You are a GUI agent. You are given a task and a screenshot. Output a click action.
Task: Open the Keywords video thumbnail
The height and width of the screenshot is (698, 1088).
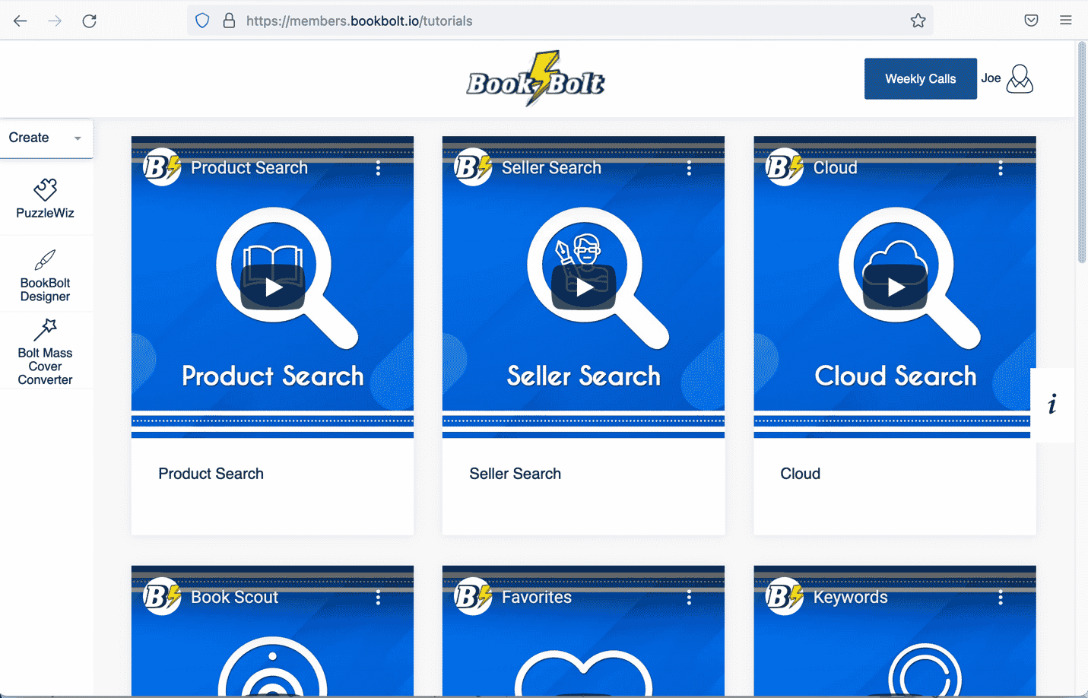(895, 631)
